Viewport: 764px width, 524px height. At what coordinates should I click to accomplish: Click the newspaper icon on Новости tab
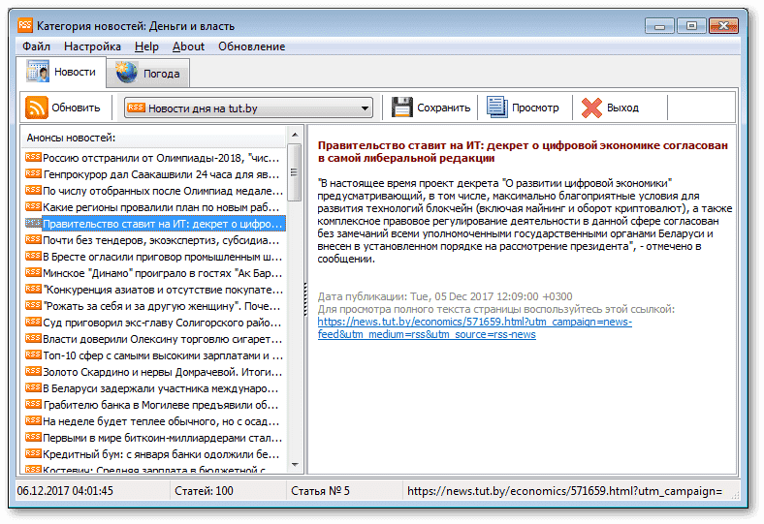coord(38,73)
